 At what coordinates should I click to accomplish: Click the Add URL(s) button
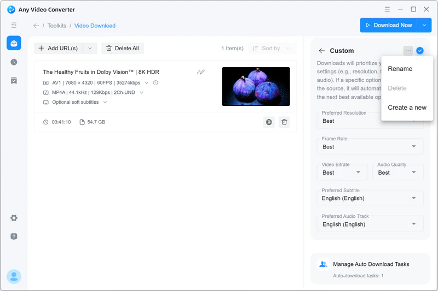(x=59, y=48)
